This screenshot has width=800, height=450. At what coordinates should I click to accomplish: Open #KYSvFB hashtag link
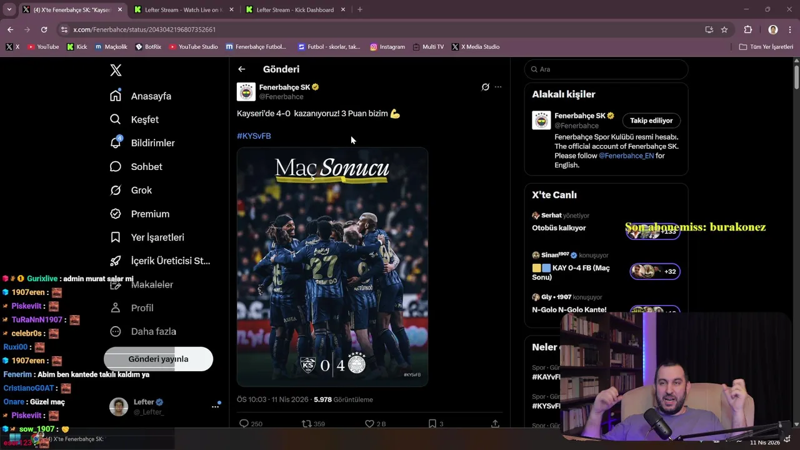point(254,136)
